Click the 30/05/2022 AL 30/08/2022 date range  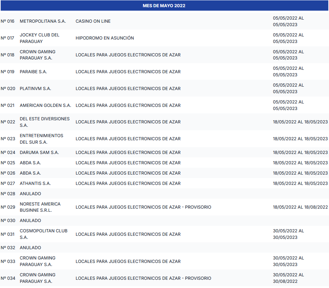pos(288,278)
